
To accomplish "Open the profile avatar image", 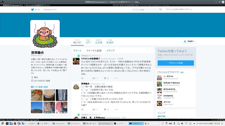I will tap(45, 35).
